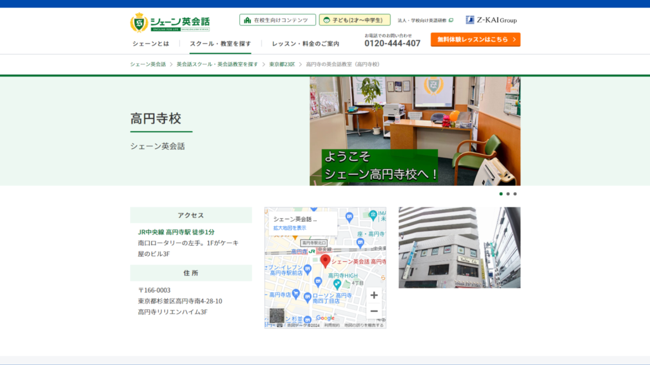Select first carousel dot indicator
Image resolution: width=650 pixels, height=365 pixels.
(x=501, y=194)
